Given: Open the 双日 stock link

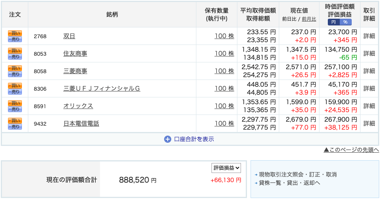Looking at the screenshot, I should (69, 36).
